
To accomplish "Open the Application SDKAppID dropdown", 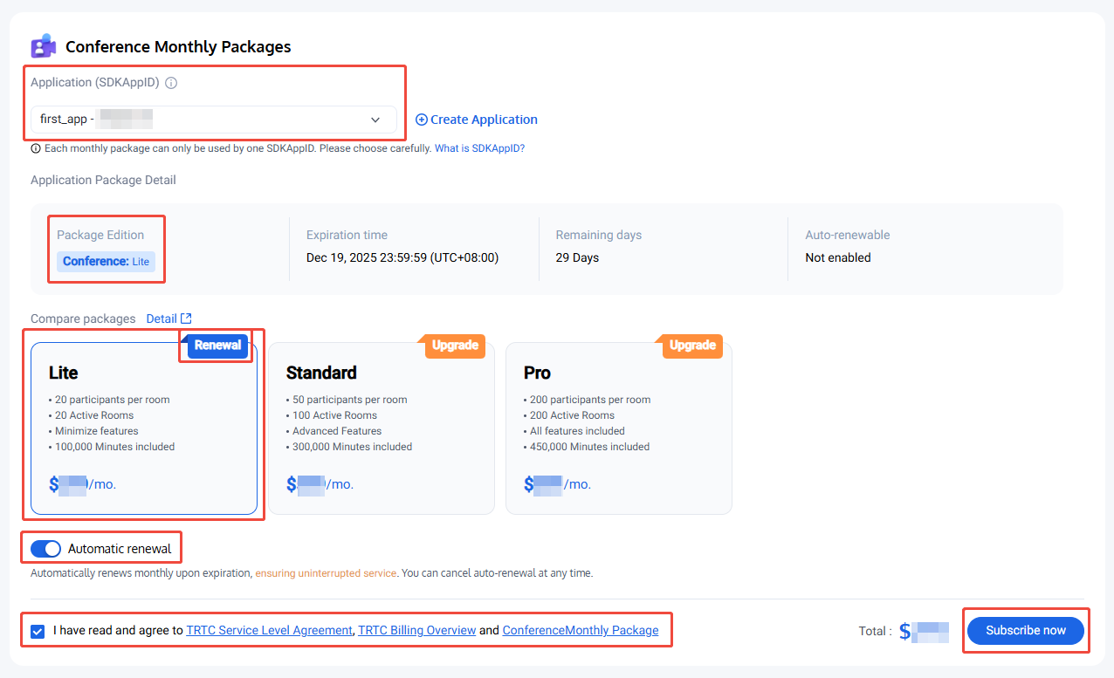I will pyautogui.click(x=213, y=120).
